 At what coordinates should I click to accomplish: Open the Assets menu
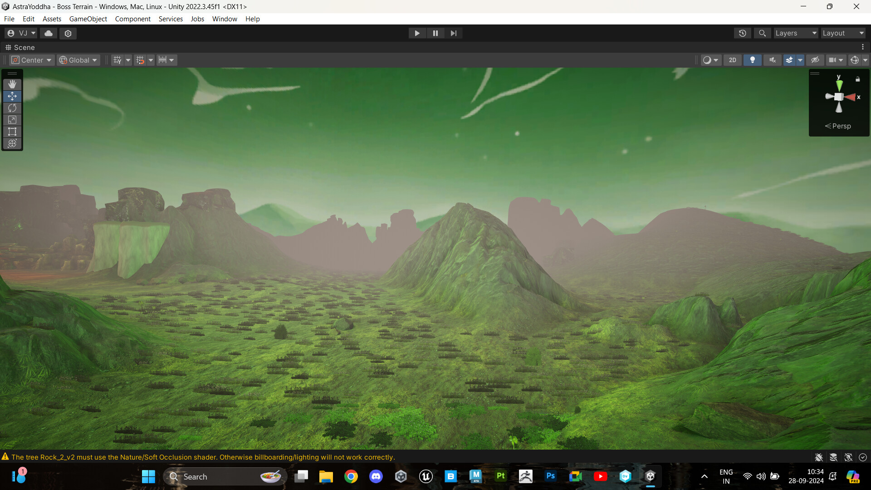coord(52,19)
